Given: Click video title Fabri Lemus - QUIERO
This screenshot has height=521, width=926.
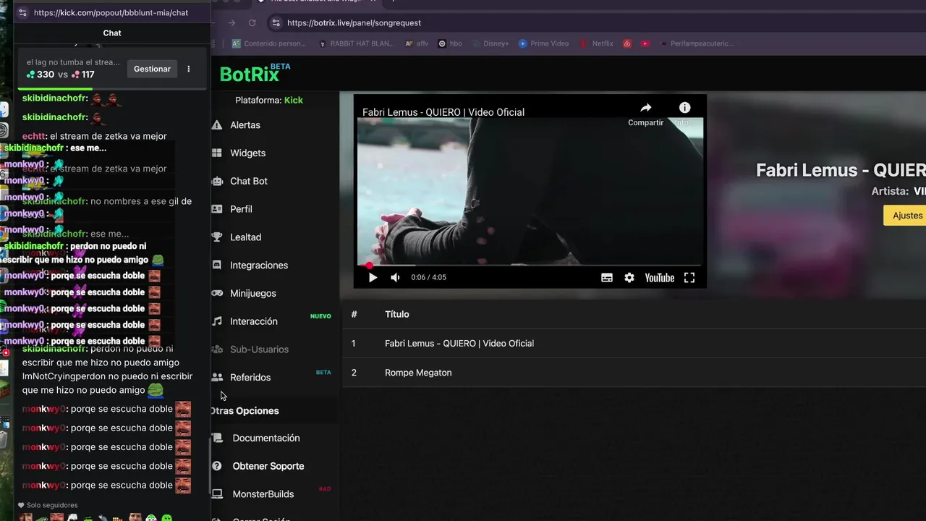Looking at the screenshot, I should 443,112.
